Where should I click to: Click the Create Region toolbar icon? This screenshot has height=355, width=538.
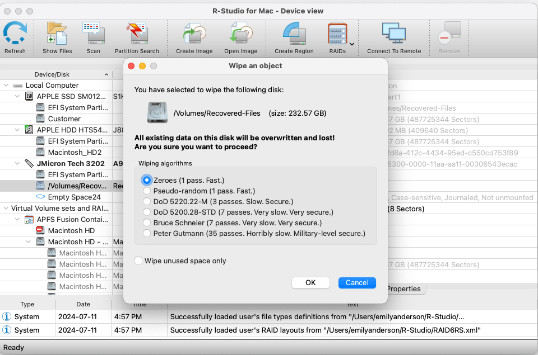pyautogui.click(x=294, y=33)
